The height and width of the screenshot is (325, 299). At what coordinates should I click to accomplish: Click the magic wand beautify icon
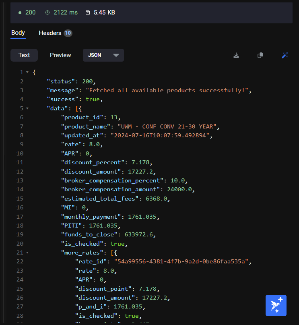point(285,55)
